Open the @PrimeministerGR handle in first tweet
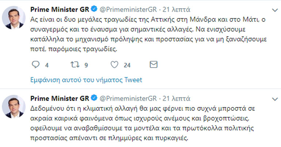Image resolution: width=281 pixels, height=147 pixels. pyautogui.click(x=128, y=8)
